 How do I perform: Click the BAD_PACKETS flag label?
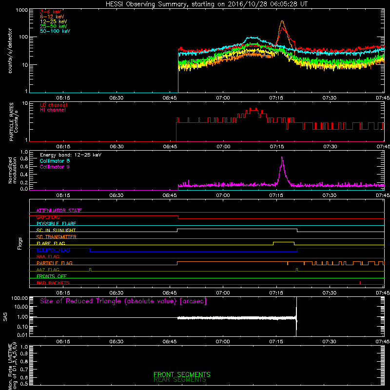53,283
